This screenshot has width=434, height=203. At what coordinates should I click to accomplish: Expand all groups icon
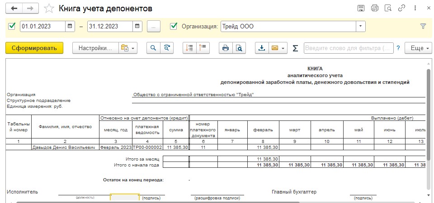pos(189,48)
